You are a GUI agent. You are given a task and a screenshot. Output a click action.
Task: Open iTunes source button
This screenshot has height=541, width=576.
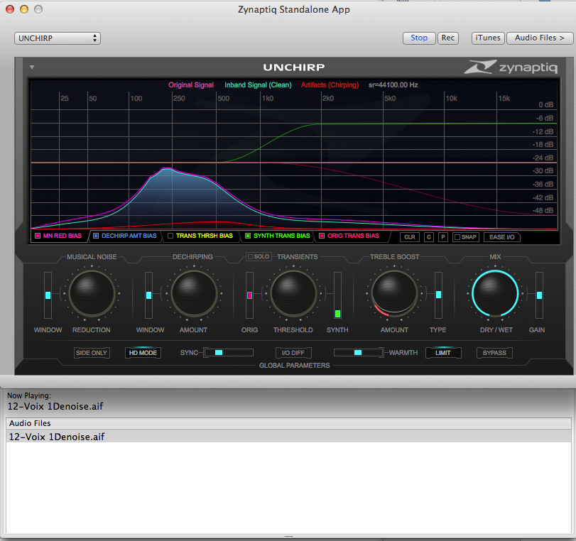[x=487, y=38]
